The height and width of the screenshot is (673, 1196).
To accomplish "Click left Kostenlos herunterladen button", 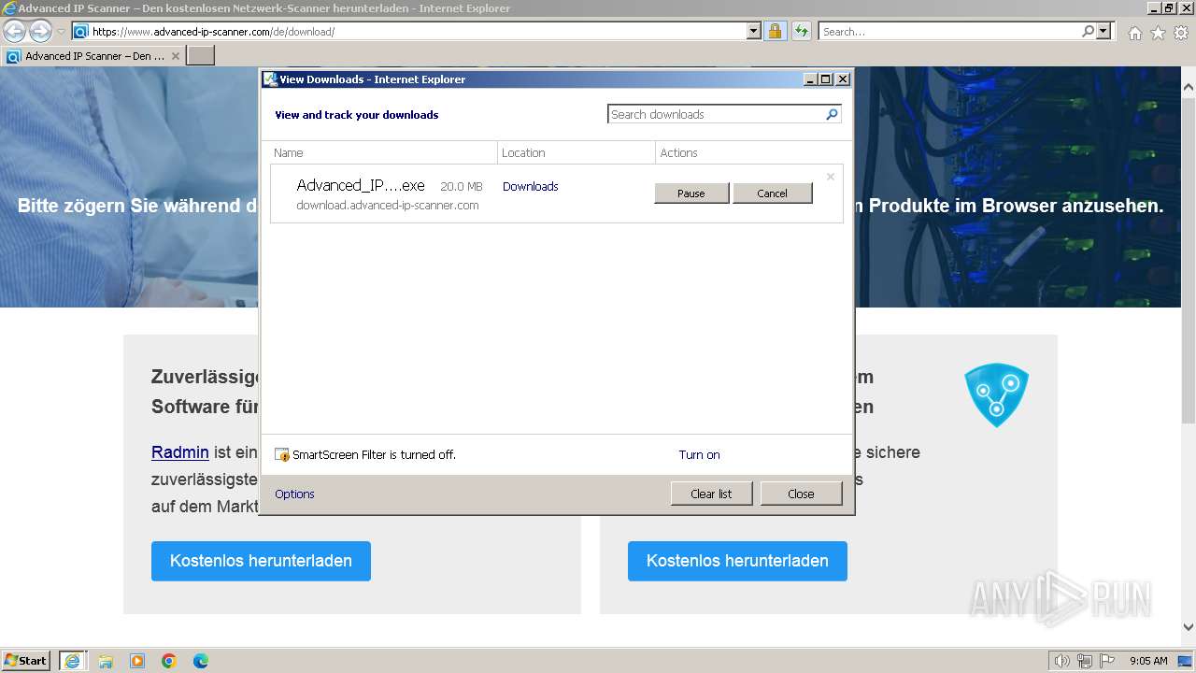I will (x=261, y=561).
